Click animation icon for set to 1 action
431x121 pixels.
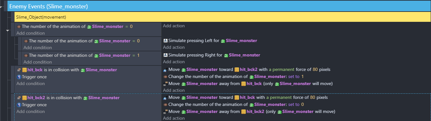166,77
